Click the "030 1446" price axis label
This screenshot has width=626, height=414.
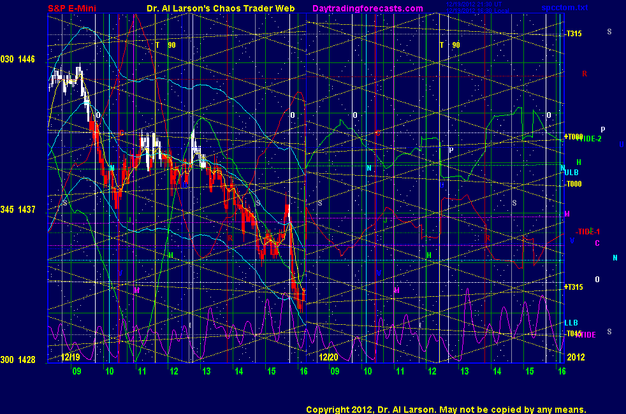18,59
